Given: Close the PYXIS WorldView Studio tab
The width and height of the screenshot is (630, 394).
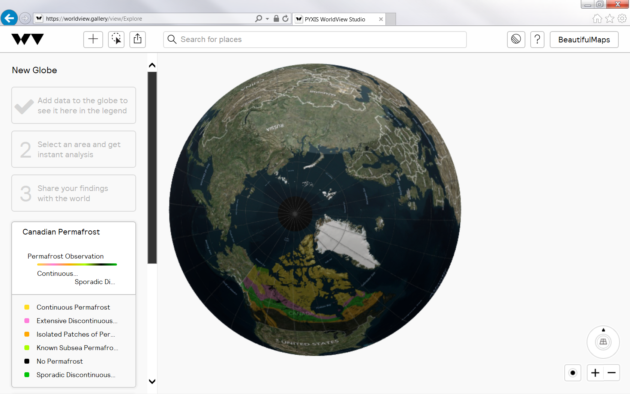Looking at the screenshot, I should (x=381, y=19).
